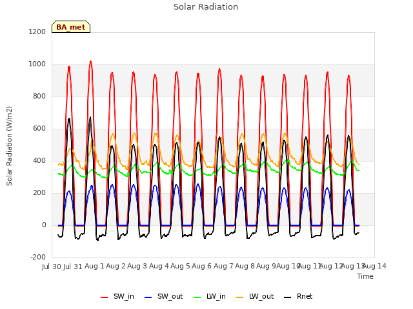Click the red SW_in legend swatch
The image size is (413, 309).
coord(105,297)
